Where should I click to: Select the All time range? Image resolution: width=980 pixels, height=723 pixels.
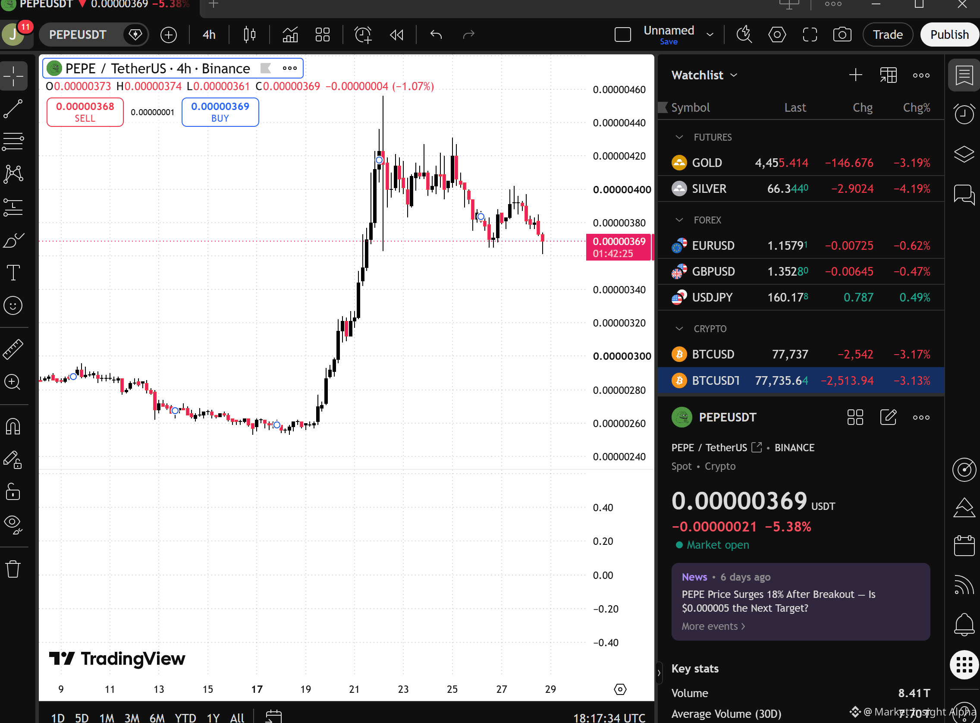click(x=237, y=718)
